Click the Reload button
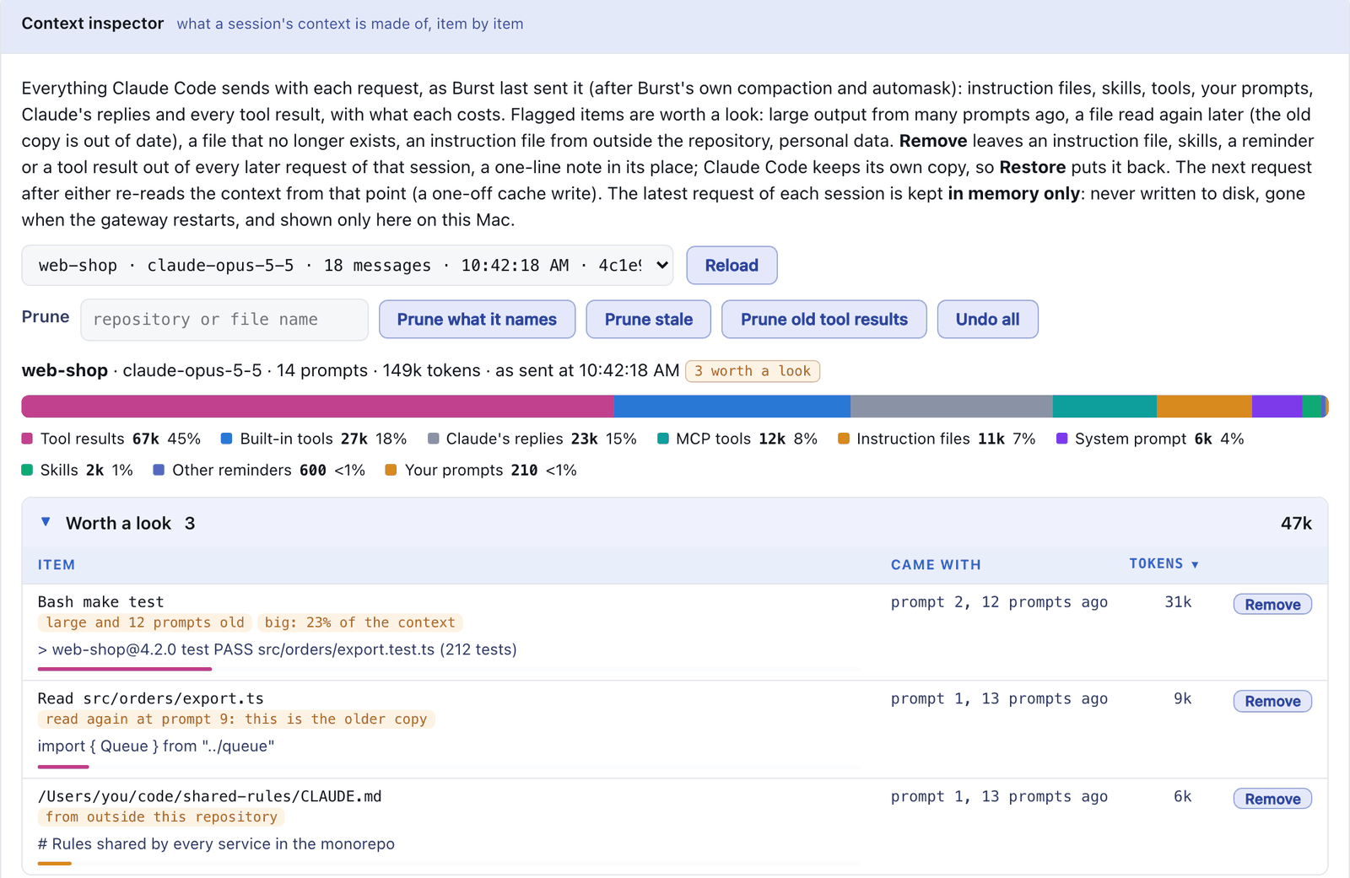 pos(732,266)
